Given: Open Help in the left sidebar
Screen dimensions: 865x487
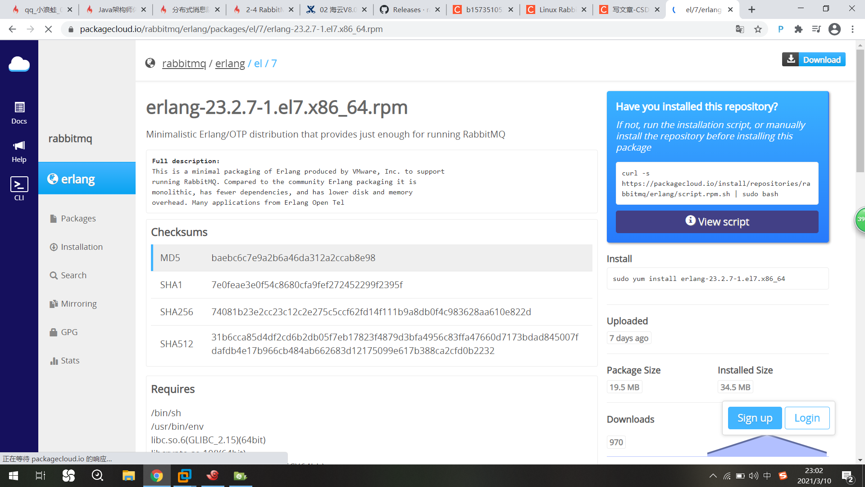Looking at the screenshot, I should pos(19,151).
